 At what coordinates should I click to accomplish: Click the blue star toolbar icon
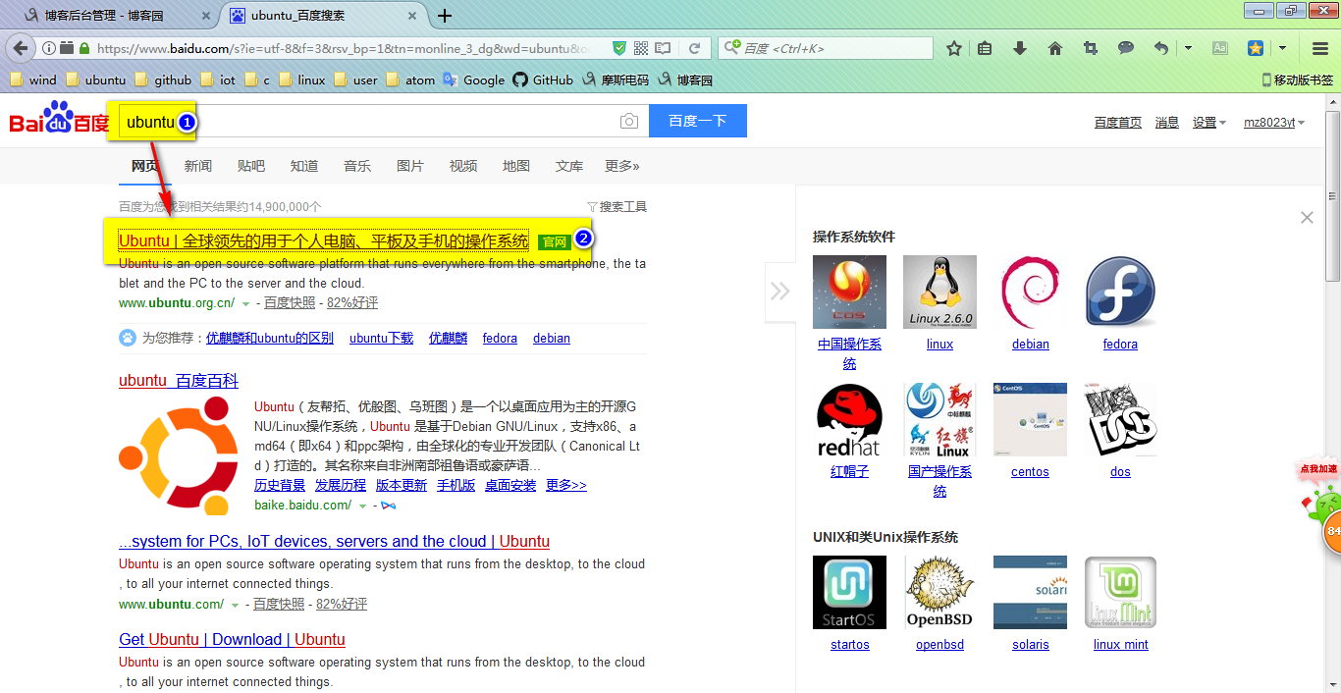tap(1256, 48)
